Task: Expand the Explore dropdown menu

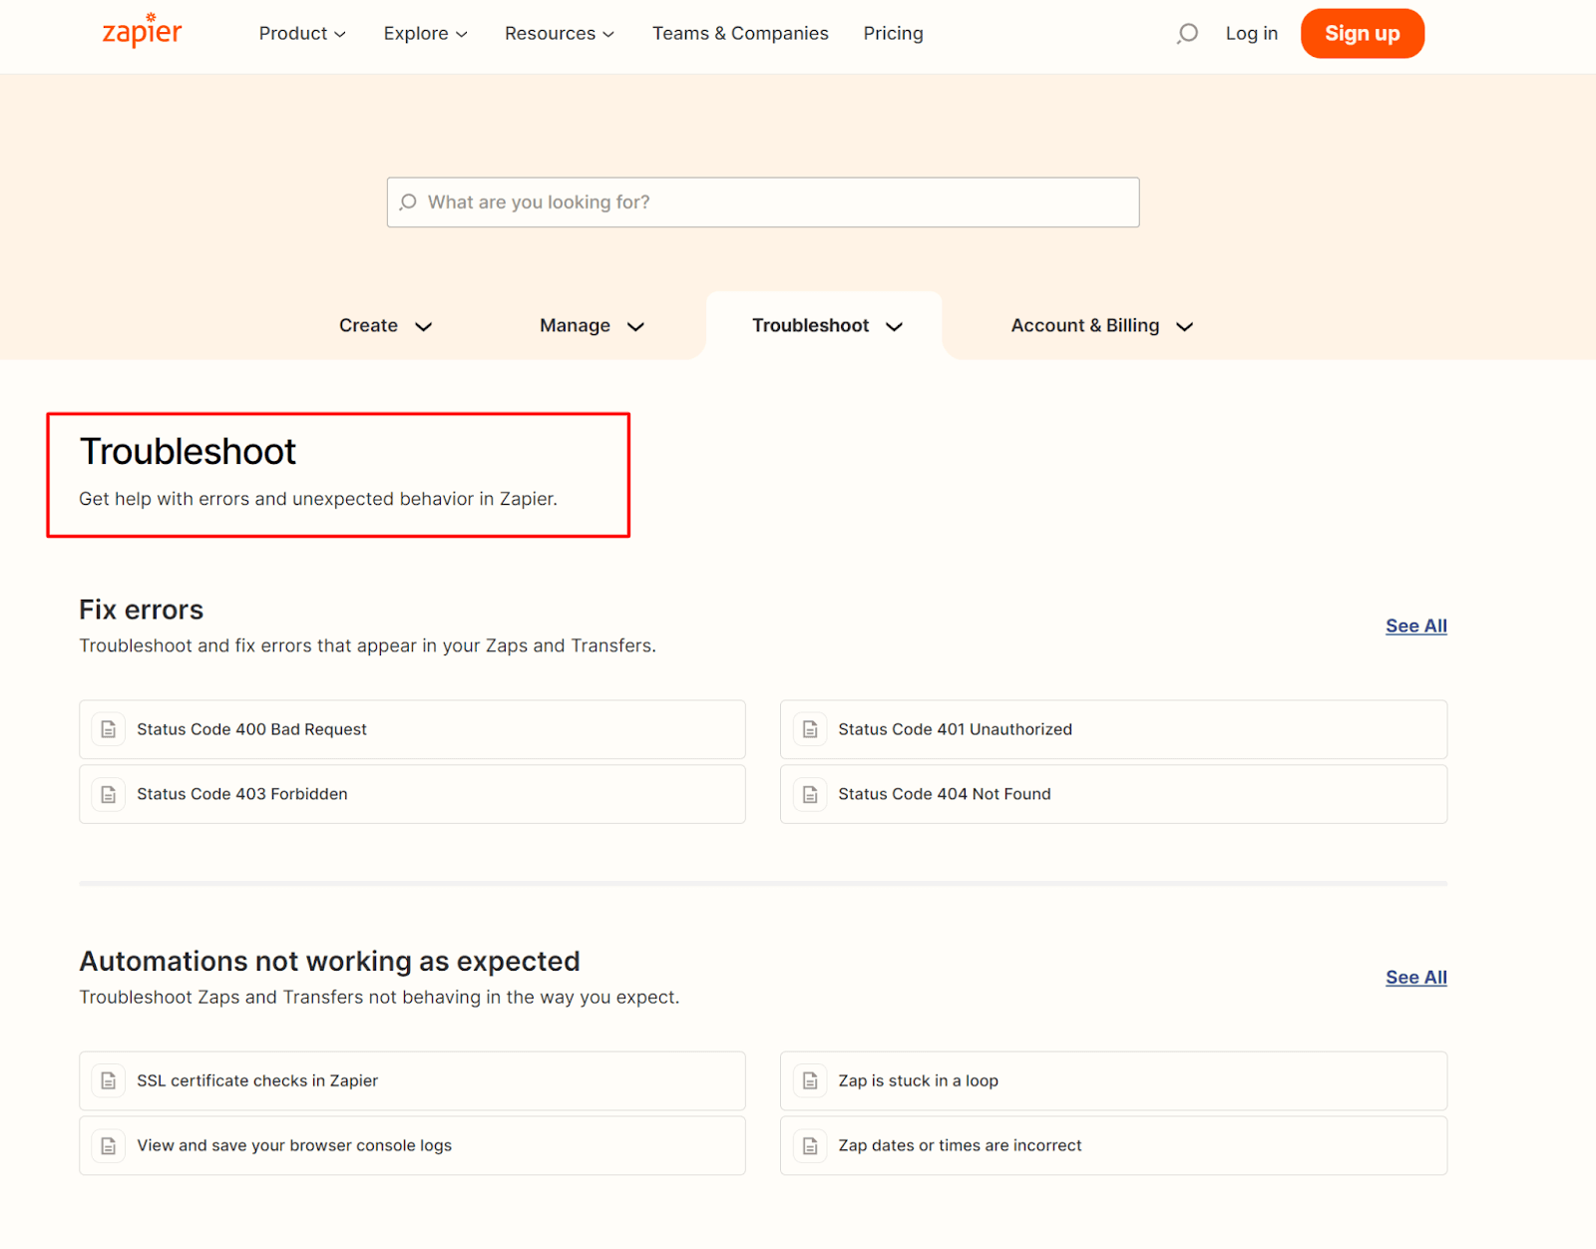Action: (425, 34)
